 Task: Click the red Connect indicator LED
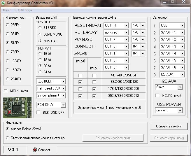point(35,150)
